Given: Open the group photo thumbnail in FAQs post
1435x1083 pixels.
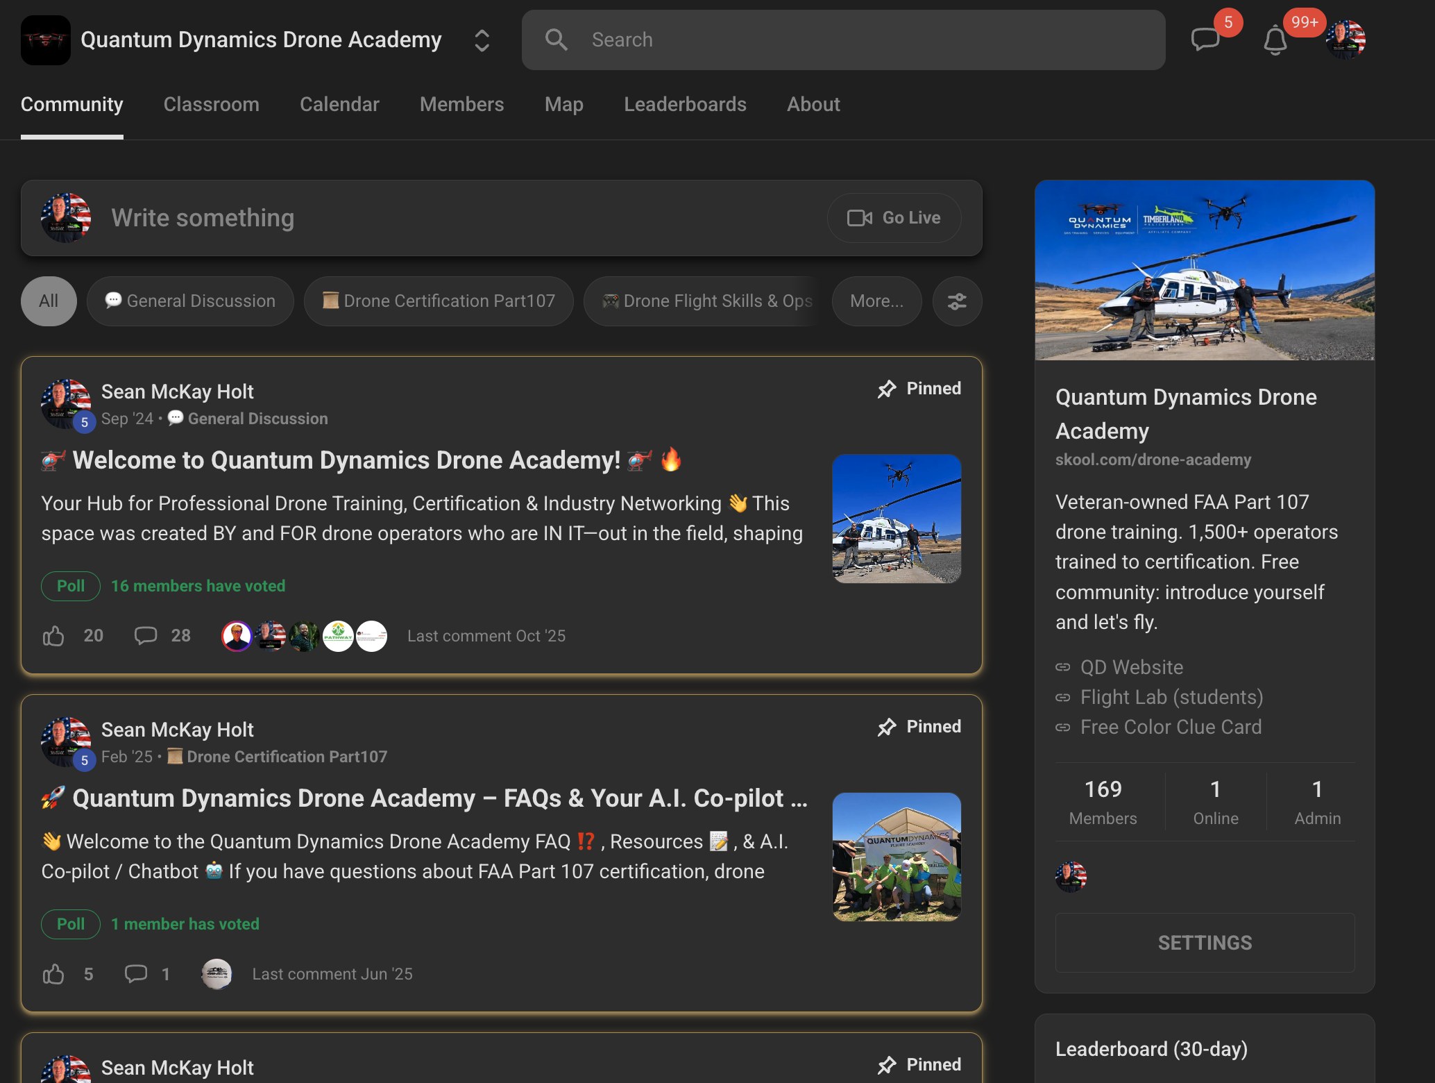Looking at the screenshot, I should pos(897,857).
